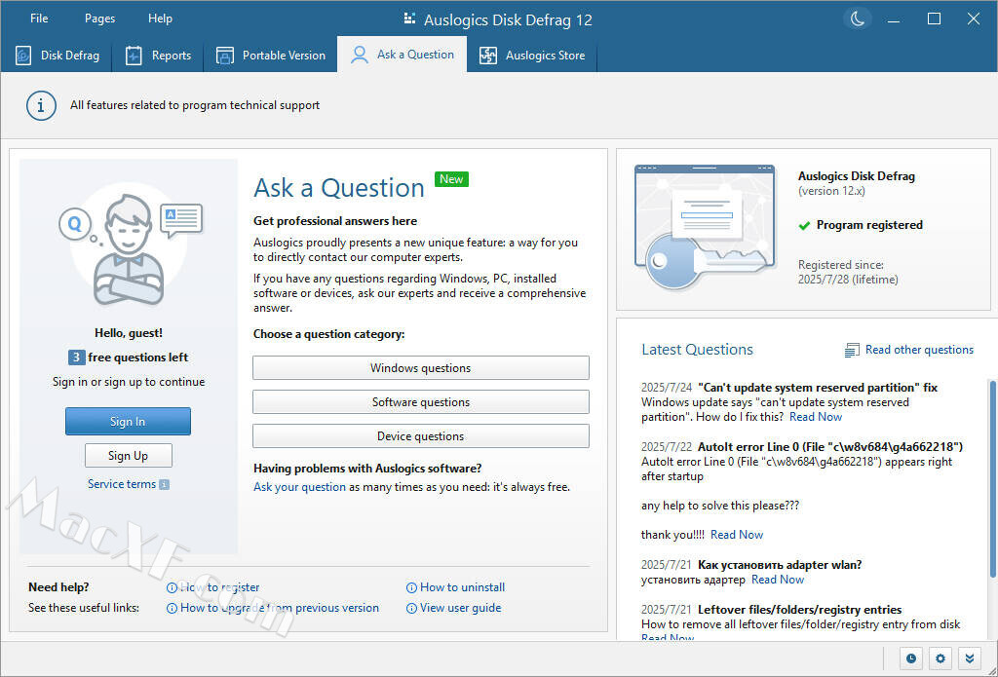
Task: Click the Auslogics logo in title bar
Action: (410, 19)
